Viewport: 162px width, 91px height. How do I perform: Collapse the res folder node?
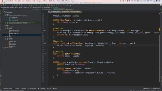[x=4, y=25]
